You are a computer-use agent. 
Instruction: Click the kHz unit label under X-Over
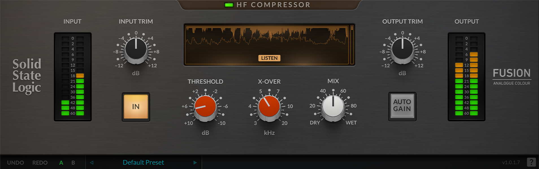[269, 133]
